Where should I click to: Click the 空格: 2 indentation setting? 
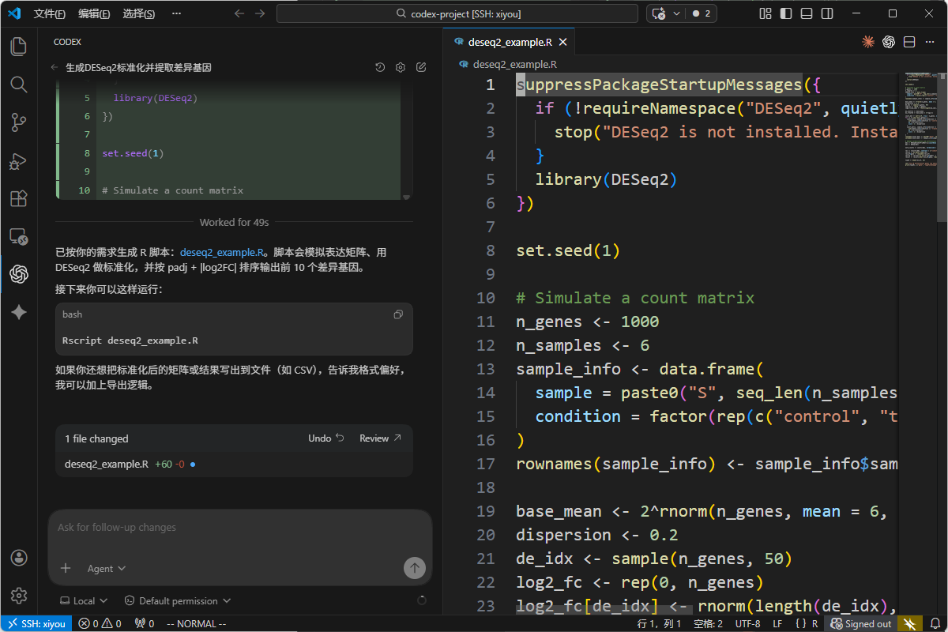point(708,623)
